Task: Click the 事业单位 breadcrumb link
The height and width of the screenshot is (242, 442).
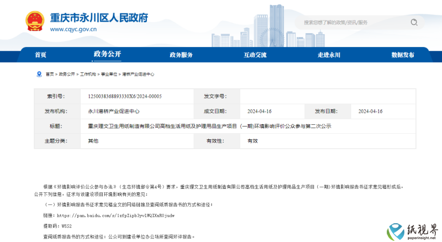Action: pyautogui.click(x=109, y=74)
